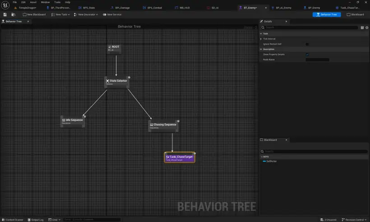The image size is (370, 222).
Task: Open the Revision Control dropdown
Action: pos(354,220)
